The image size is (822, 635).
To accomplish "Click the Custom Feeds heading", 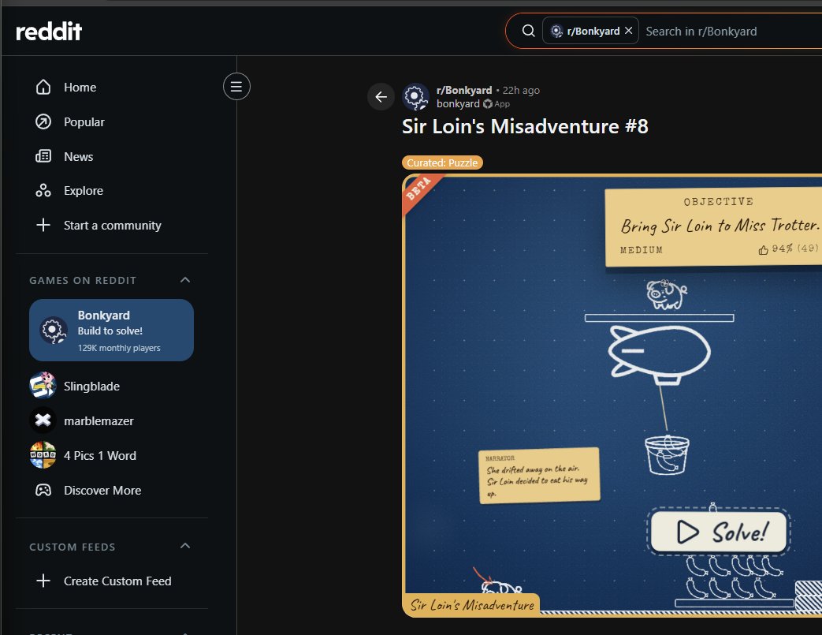I will [73, 547].
